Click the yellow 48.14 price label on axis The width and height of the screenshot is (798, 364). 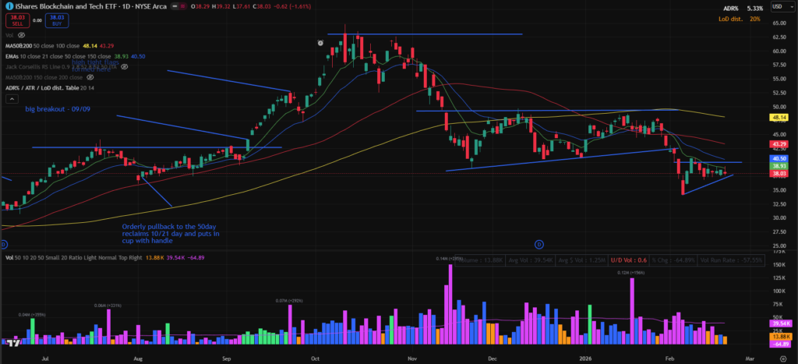[780, 117]
